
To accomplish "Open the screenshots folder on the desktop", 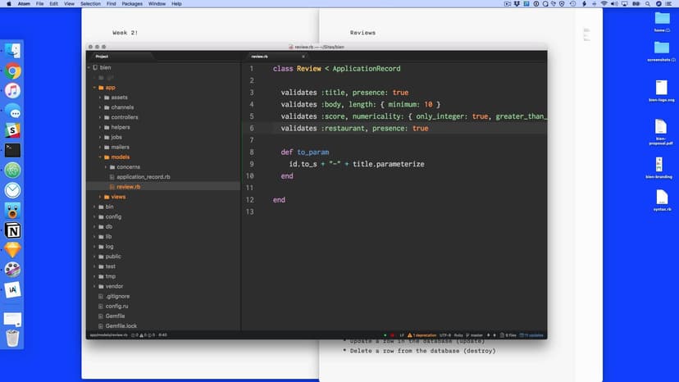I will tap(660, 48).
